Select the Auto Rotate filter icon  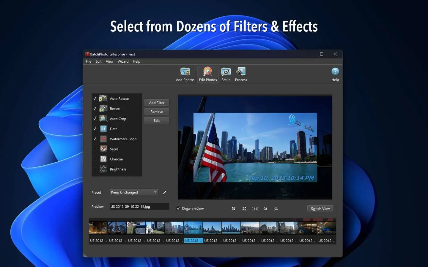point(103,98)
